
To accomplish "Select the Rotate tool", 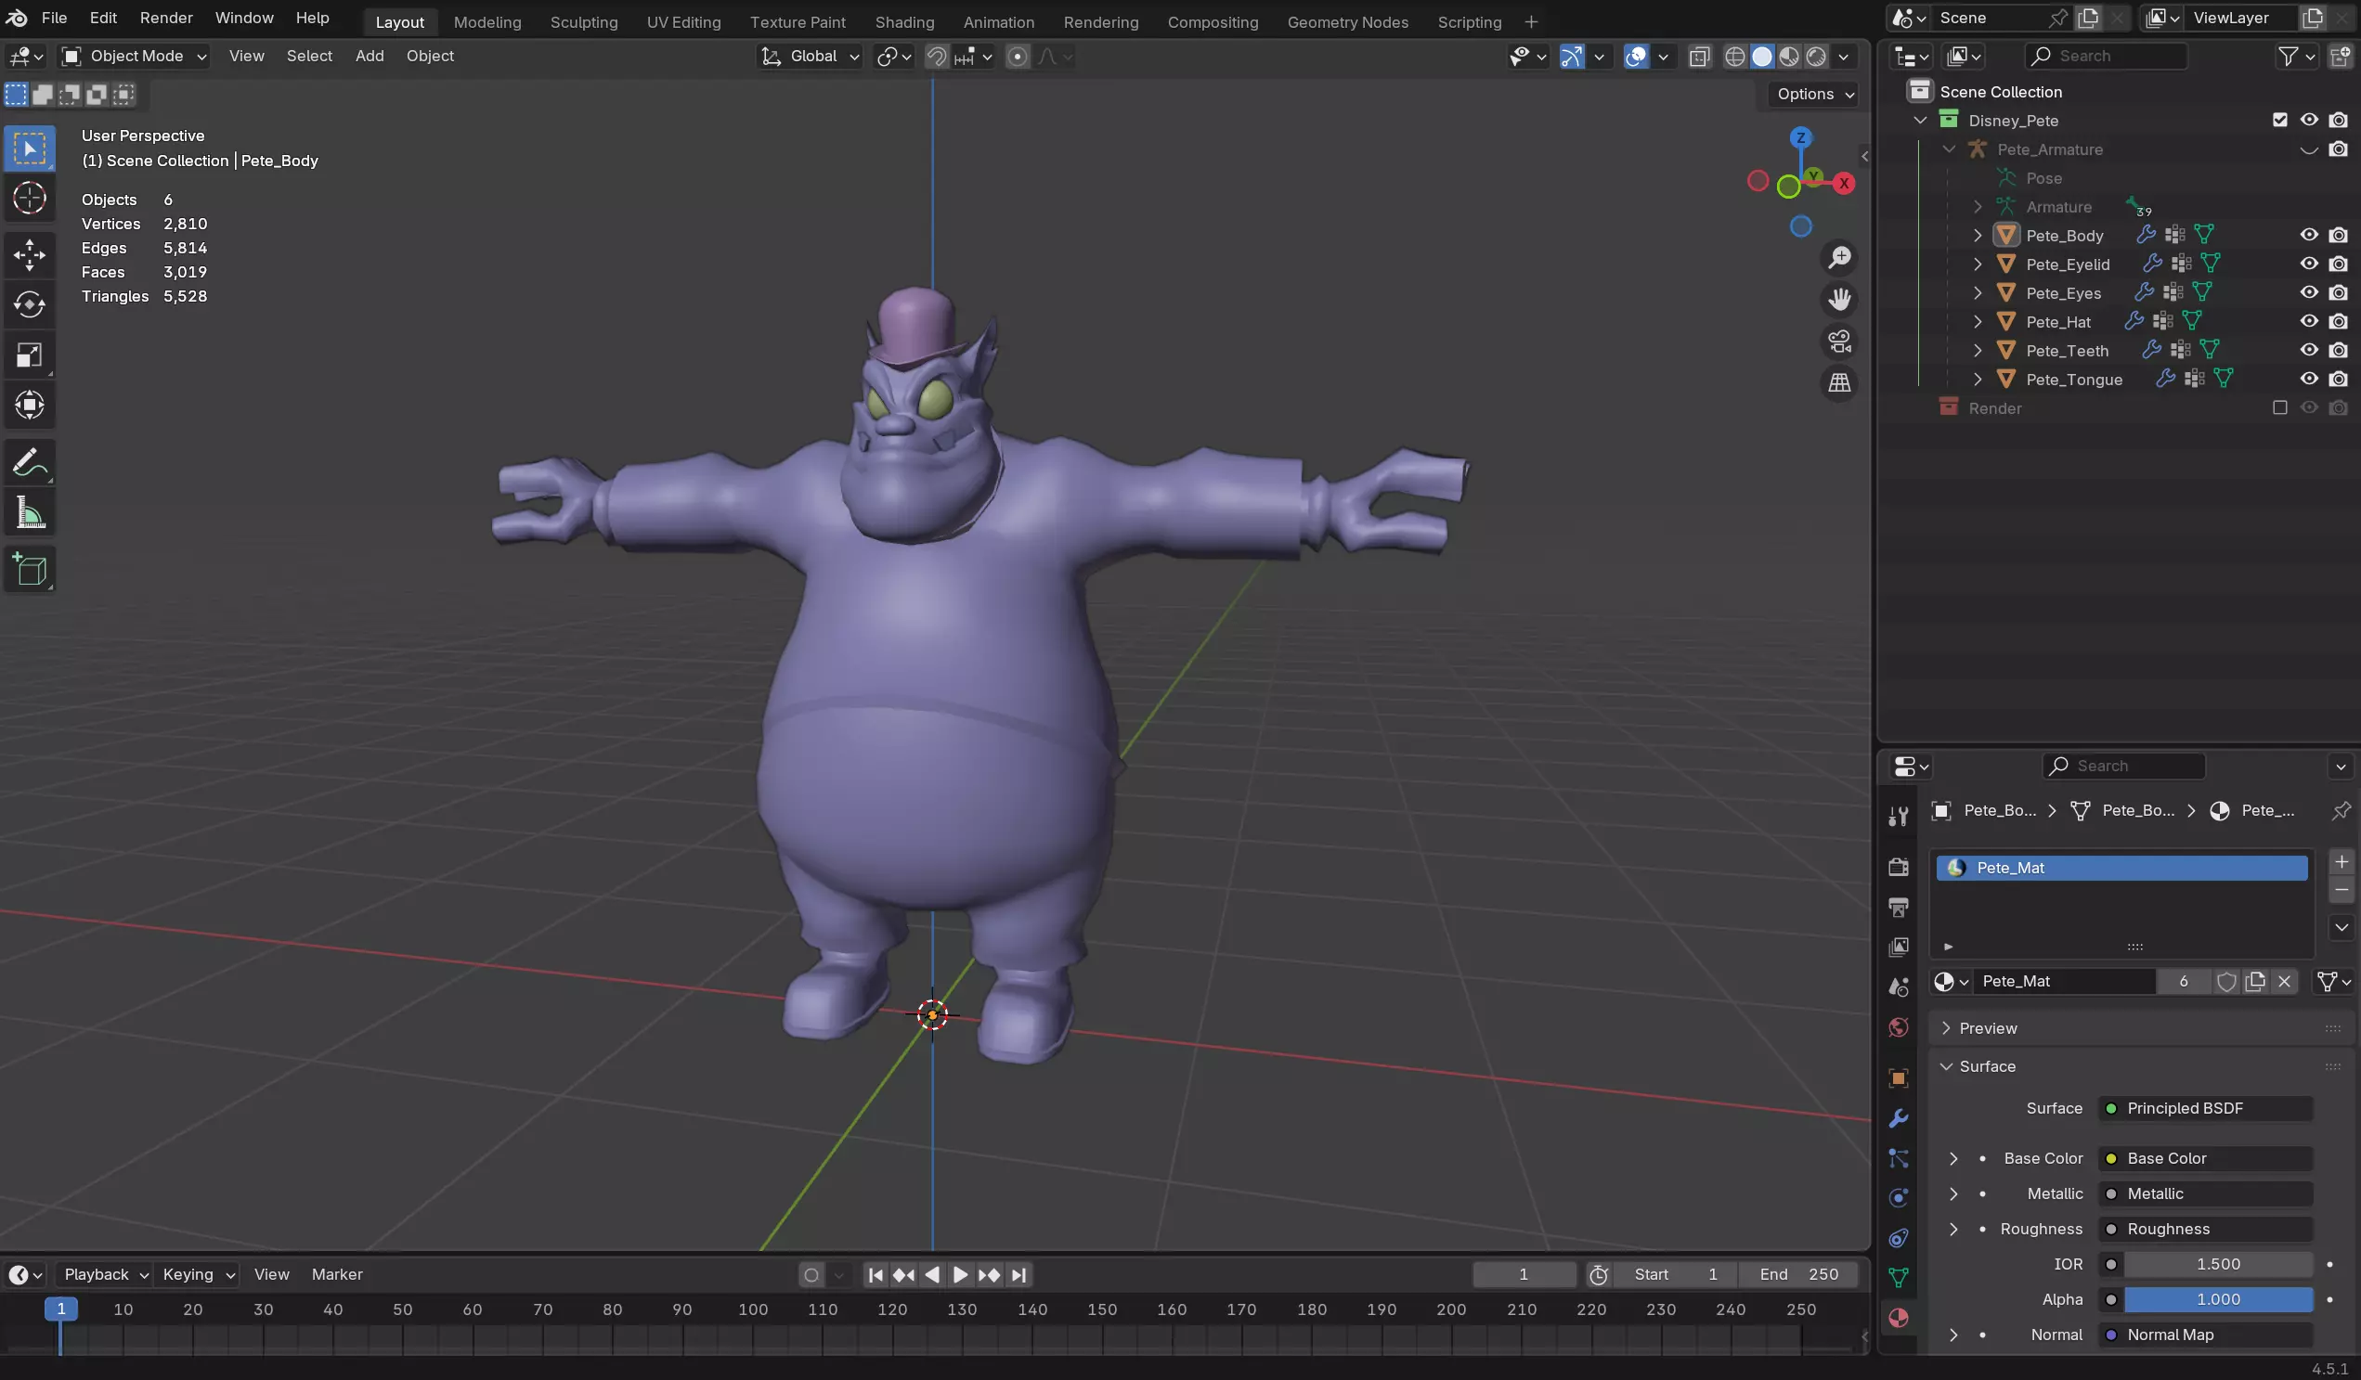I will pos(29,305).
